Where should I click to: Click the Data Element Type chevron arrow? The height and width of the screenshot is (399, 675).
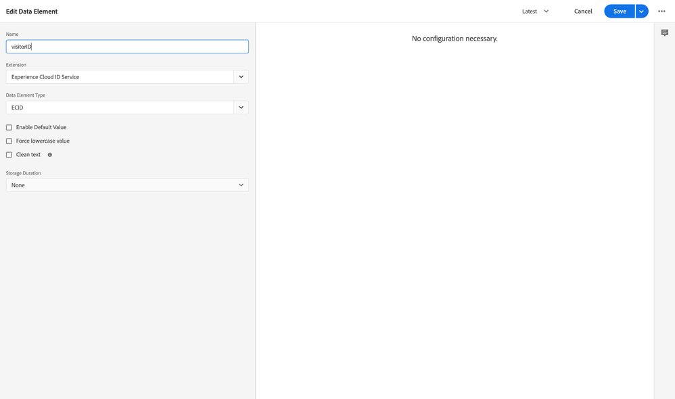coord(241,108)
